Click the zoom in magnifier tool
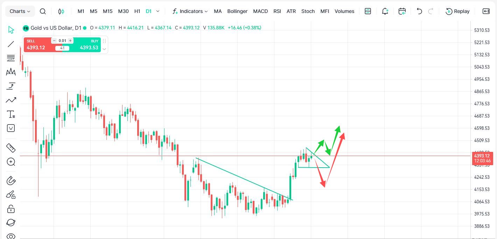497x239 pixels. coord(11,162)
